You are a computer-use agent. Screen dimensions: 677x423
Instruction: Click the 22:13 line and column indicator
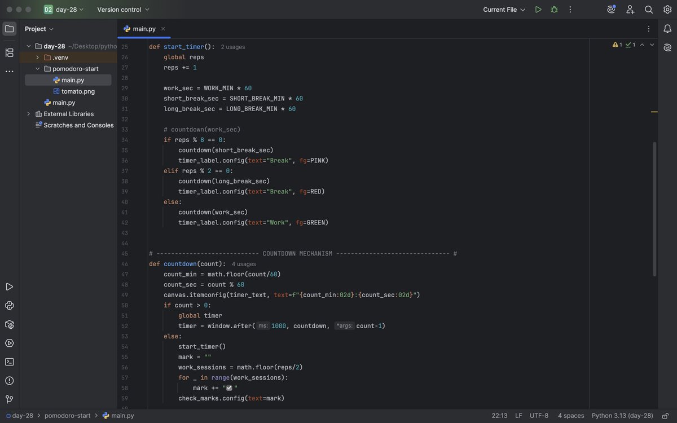[x=499, y=416]
